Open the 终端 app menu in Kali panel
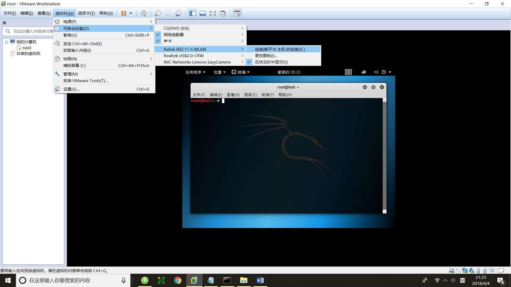The height and width of the screenshot is (287, 511). pyautogui.click(x=241, y=72)
